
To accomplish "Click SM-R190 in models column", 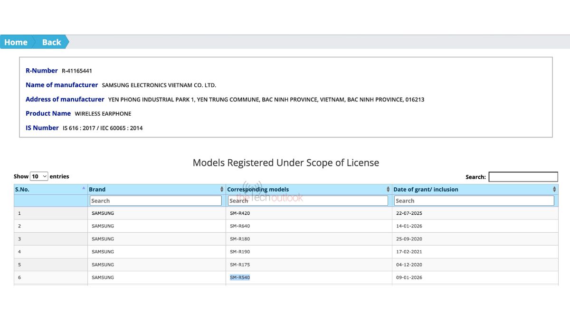I will 240,252.
